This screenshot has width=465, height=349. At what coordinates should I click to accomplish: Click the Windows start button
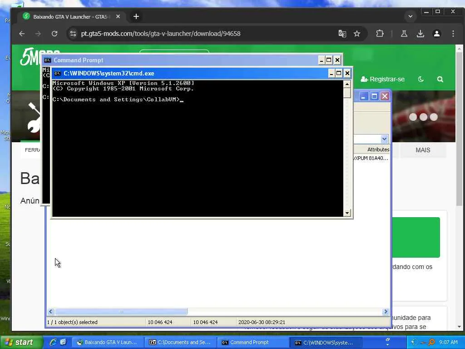pos(20,342)
